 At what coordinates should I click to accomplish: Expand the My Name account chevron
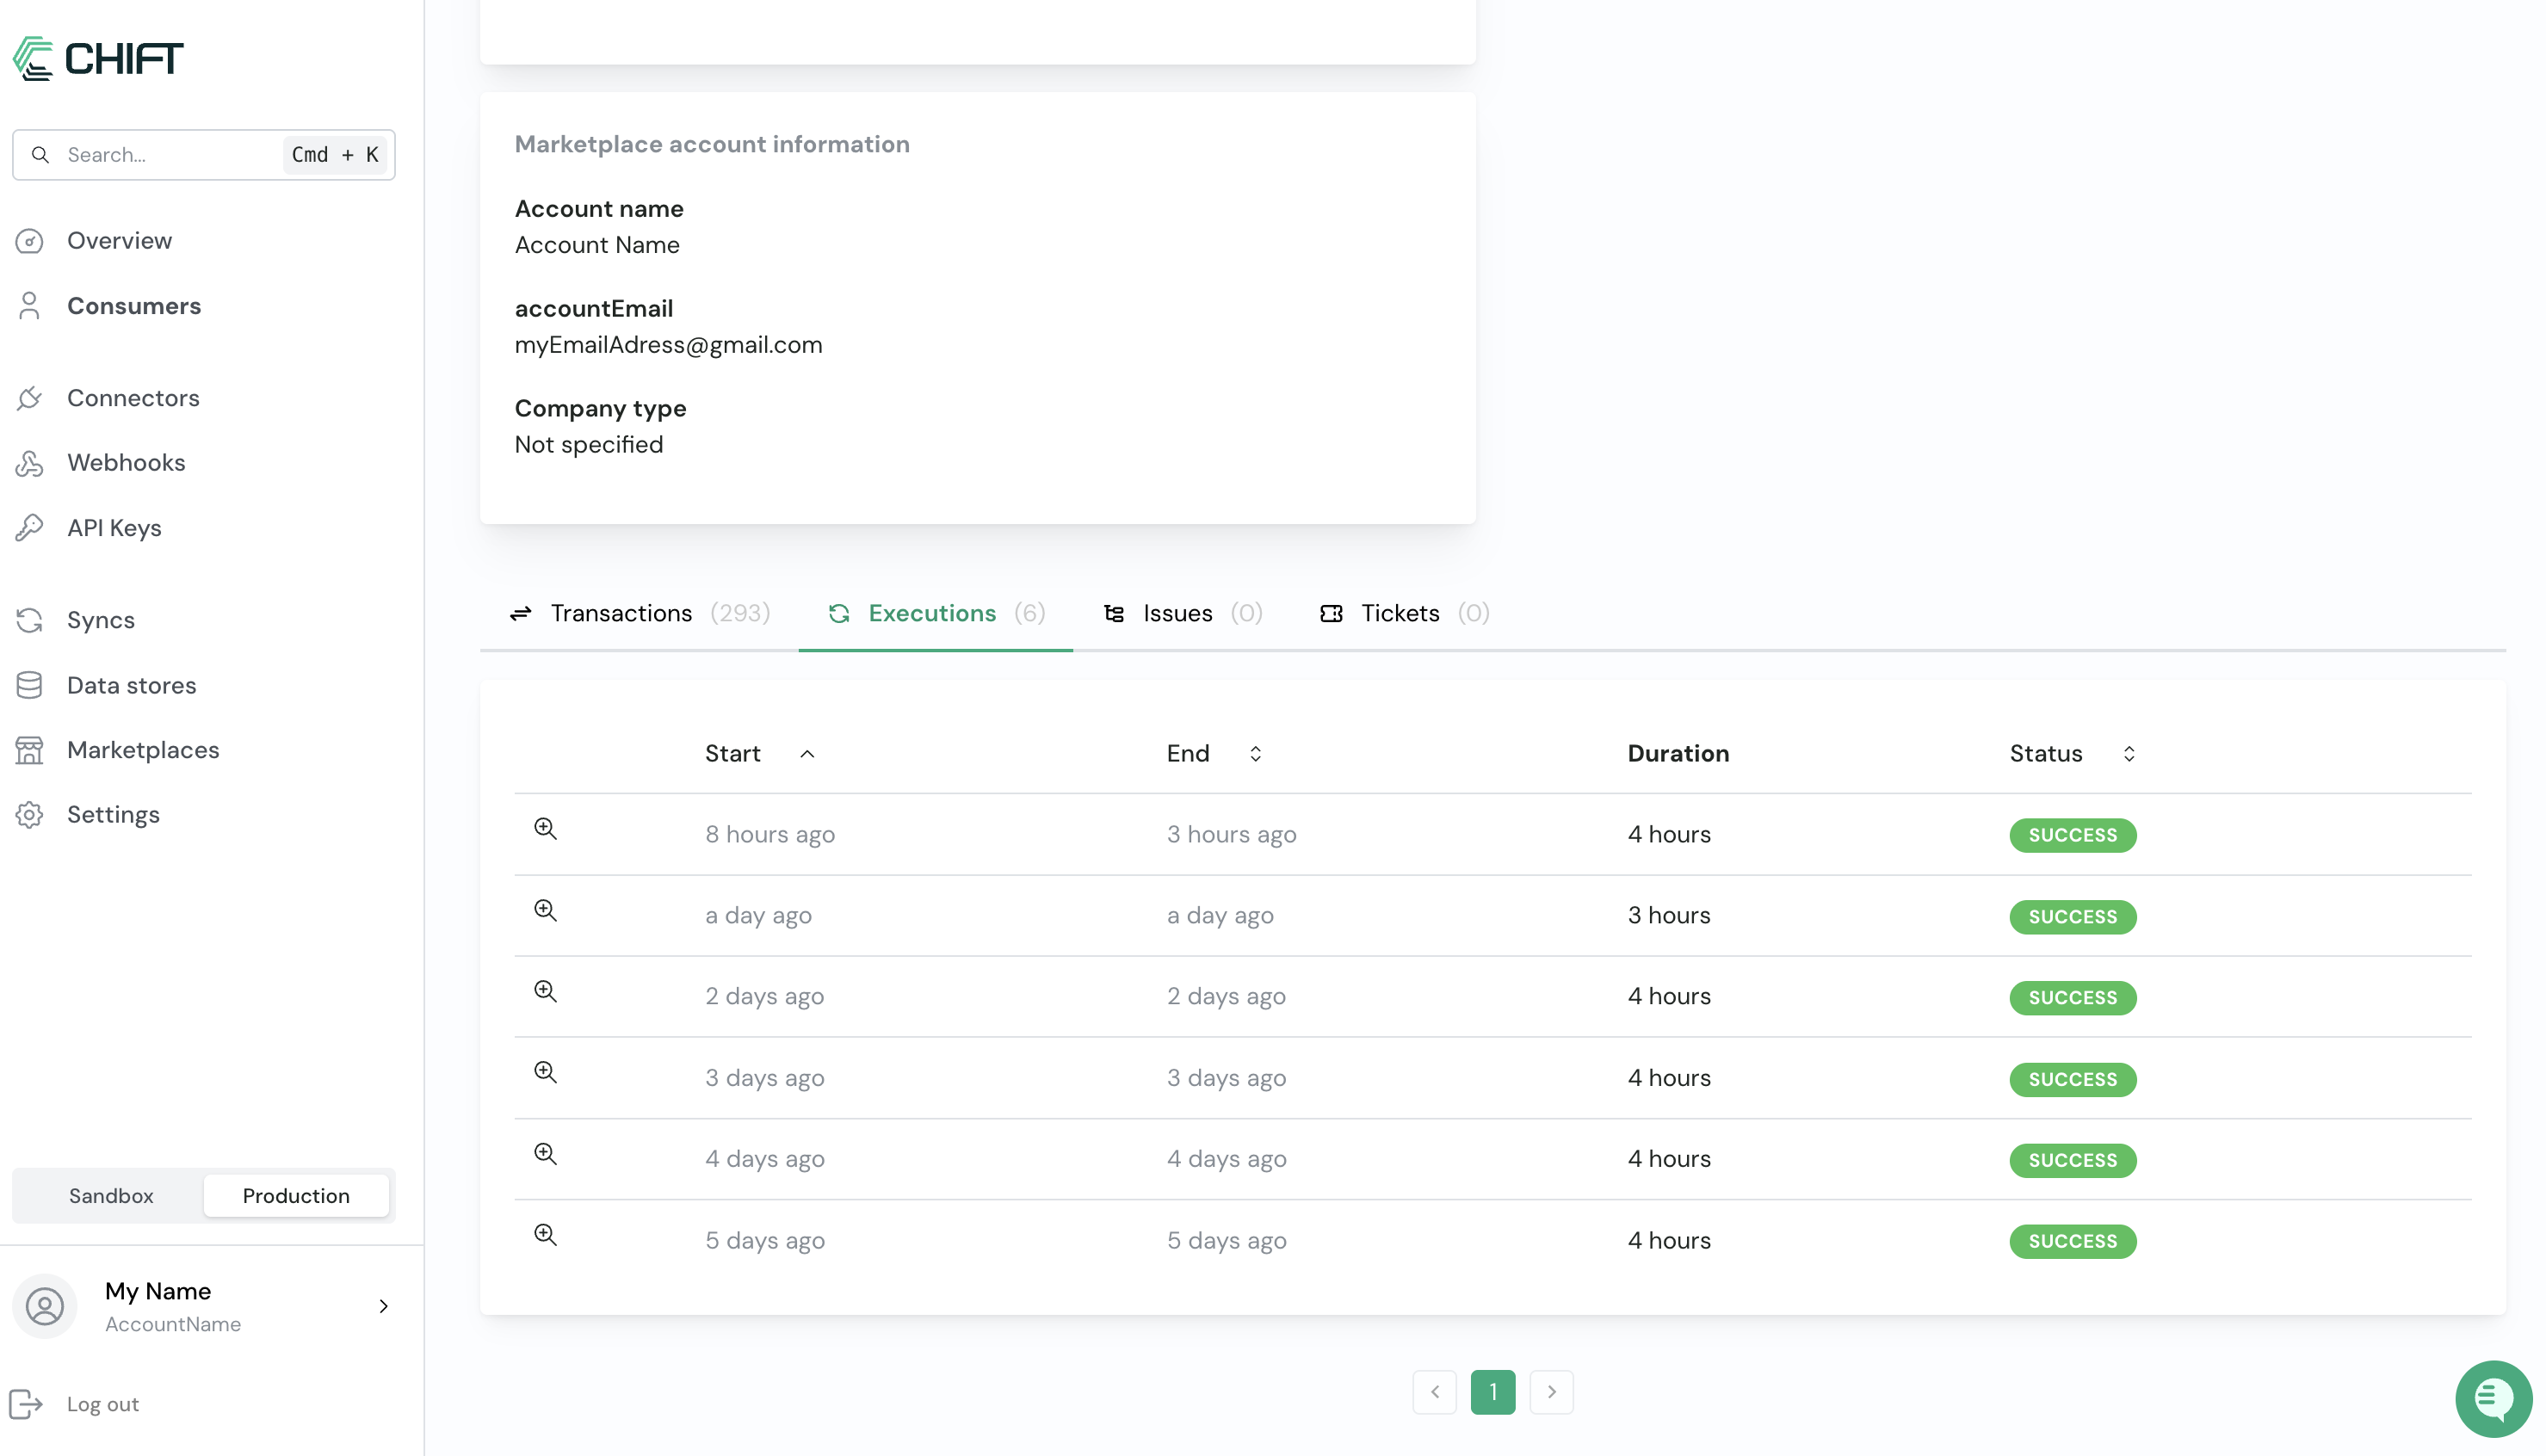coord(384,1306)
